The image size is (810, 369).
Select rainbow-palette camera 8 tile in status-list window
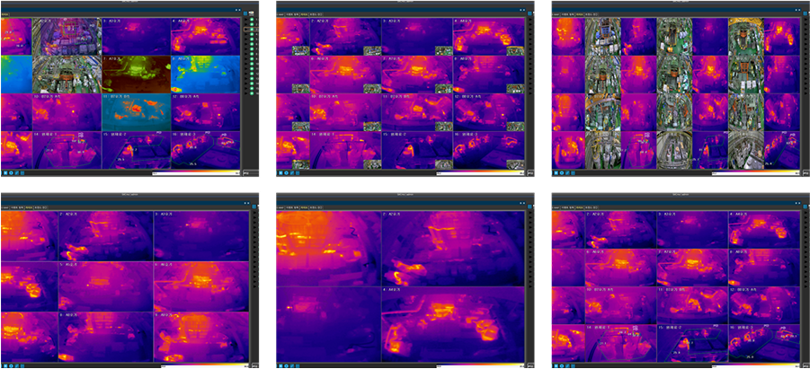(206, 75)
